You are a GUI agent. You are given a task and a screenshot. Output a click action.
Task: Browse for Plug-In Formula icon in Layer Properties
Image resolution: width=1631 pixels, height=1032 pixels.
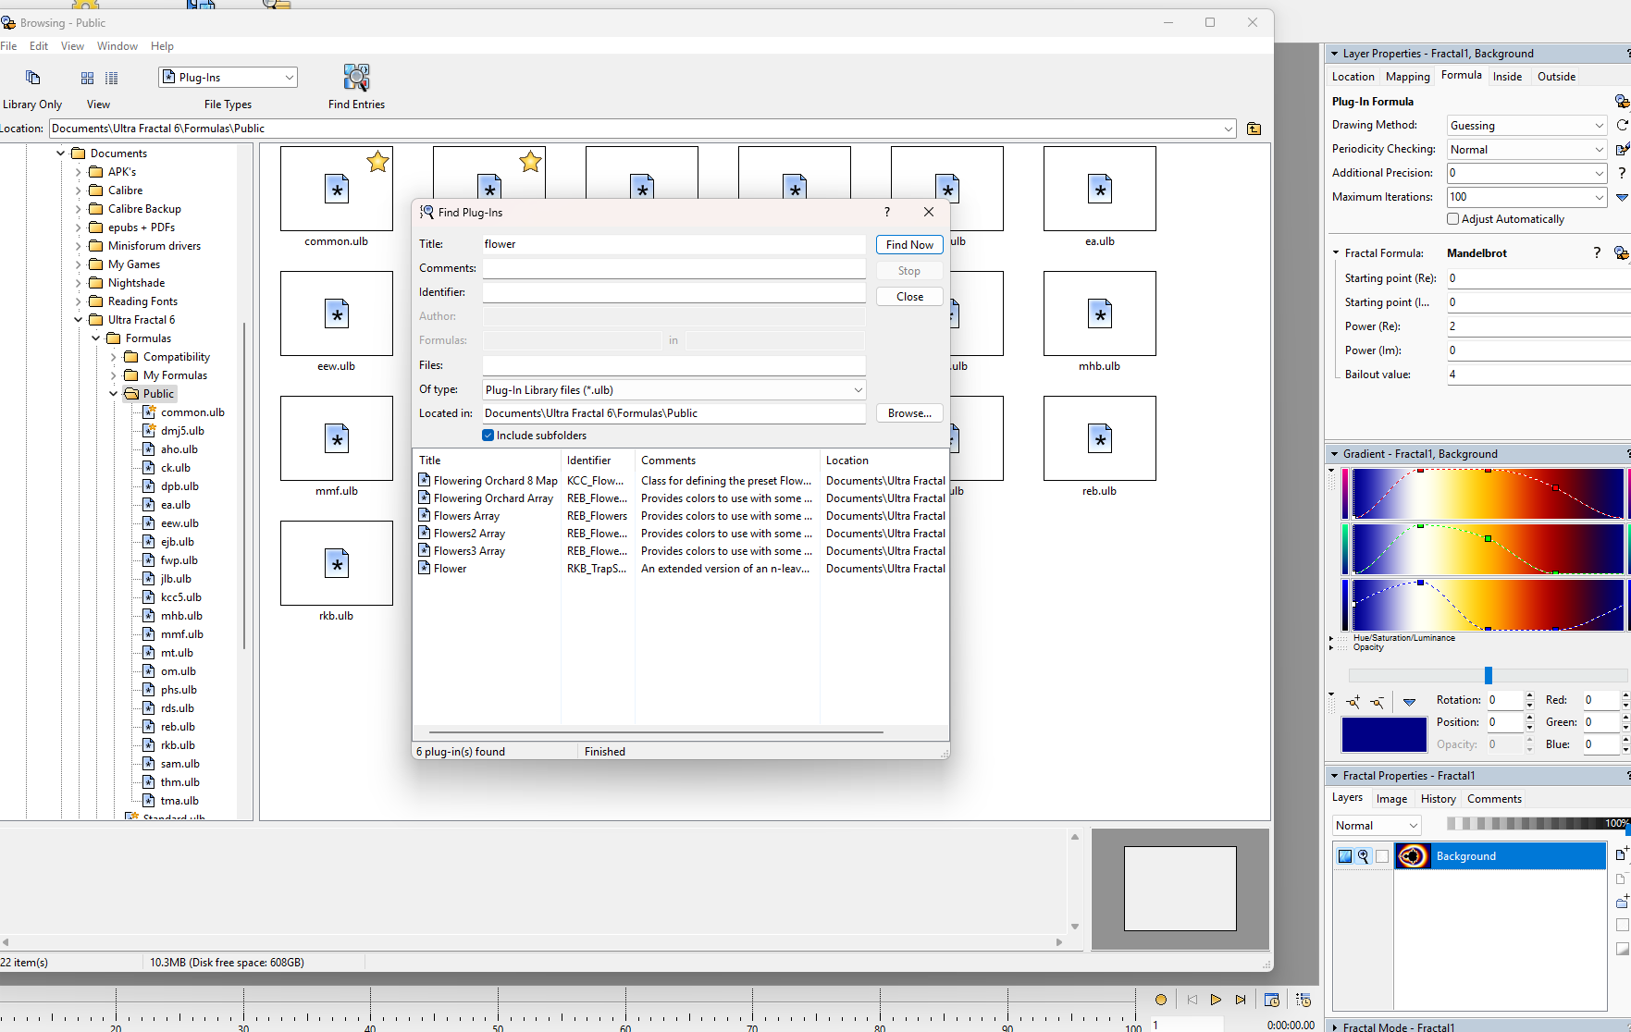pyautogui.click(x=1622, y=101)
